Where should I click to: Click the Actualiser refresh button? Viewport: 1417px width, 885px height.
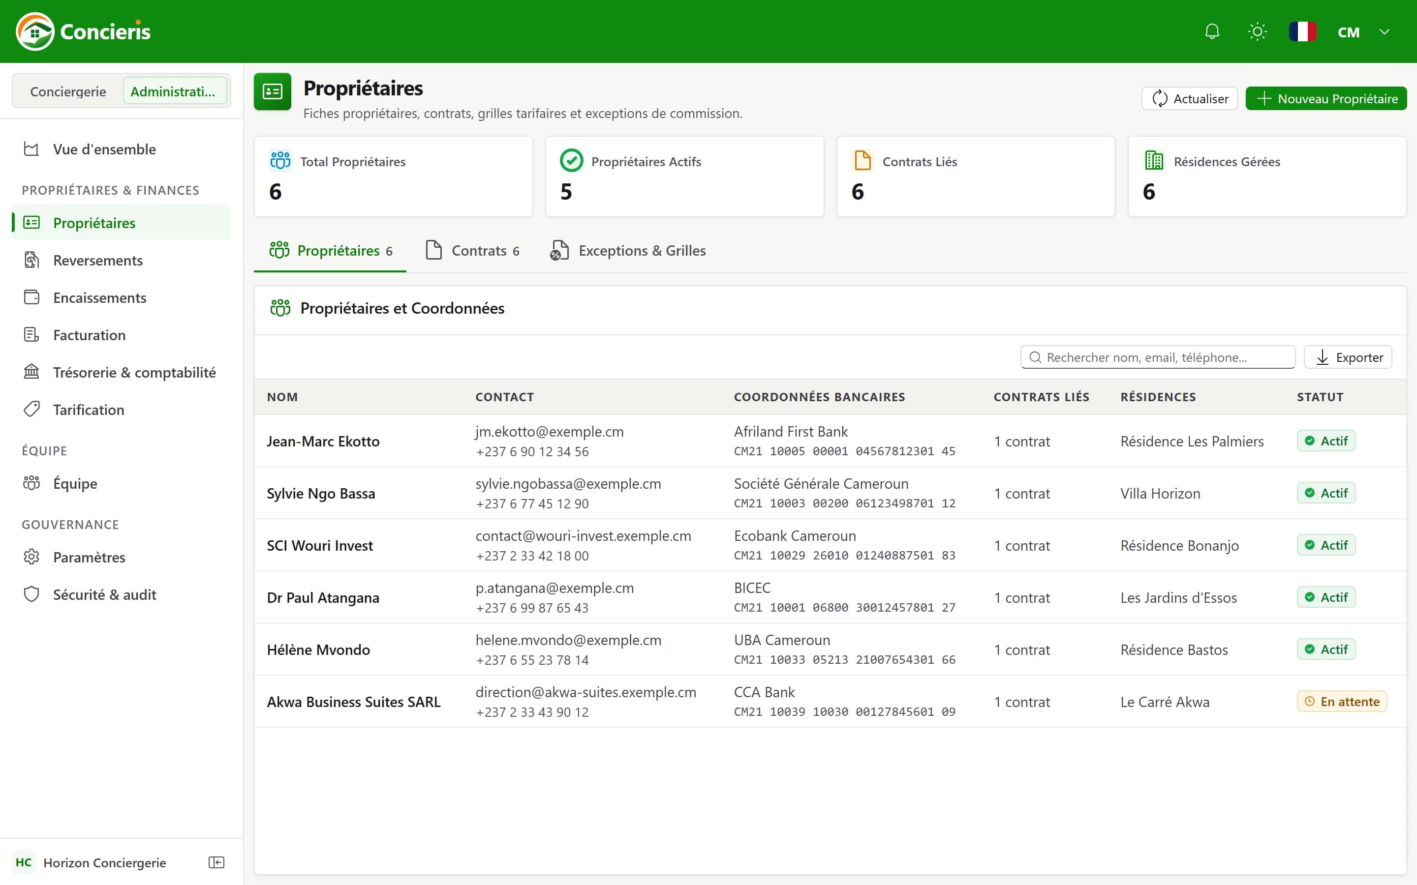point(1189,98)
